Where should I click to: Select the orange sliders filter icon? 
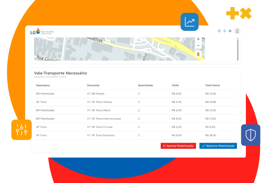tap(21, 130)
